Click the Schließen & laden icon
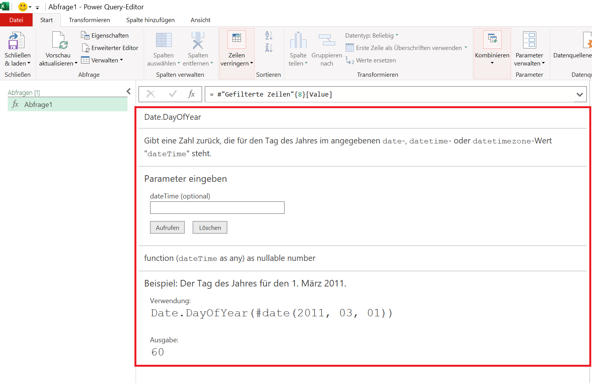This screenshot has height=383, width=592. point(17,41)
